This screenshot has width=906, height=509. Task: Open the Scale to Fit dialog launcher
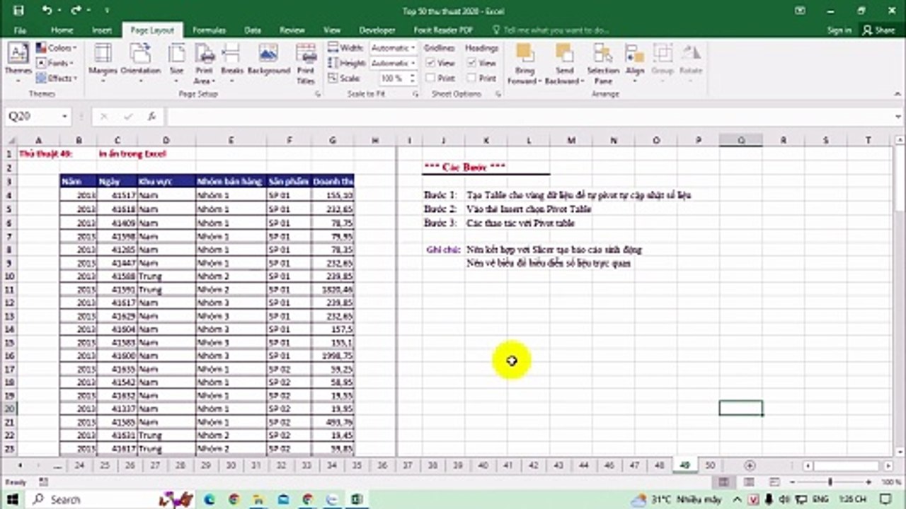(x=414, y=93)
